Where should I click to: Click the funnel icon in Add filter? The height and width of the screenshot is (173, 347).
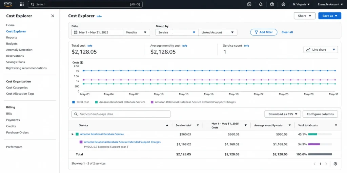click(x=256, y=32)
